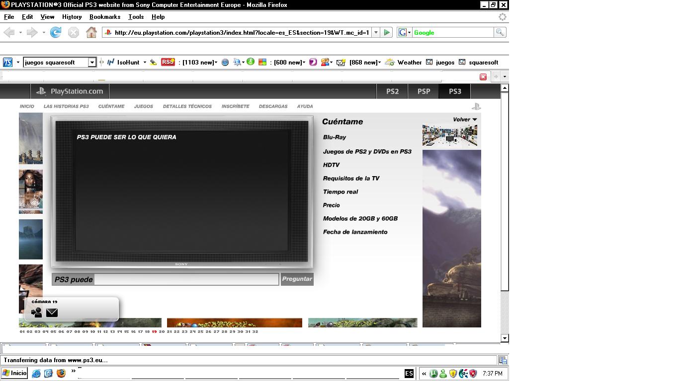Click the envelope icon in Cámara 19 panel
This screenshot has height=381, width=686.
point(52,313)
